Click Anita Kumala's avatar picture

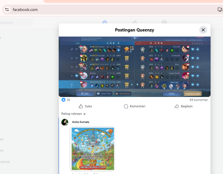pos(65,122)
